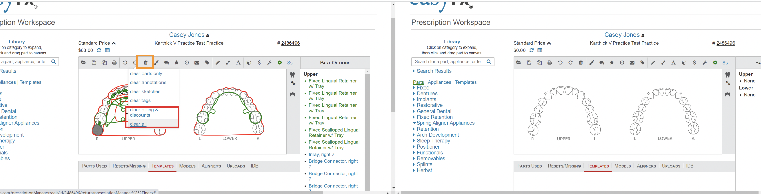
Task: Select pencil sketch tool in right window
Action: (x=653, y=63)
